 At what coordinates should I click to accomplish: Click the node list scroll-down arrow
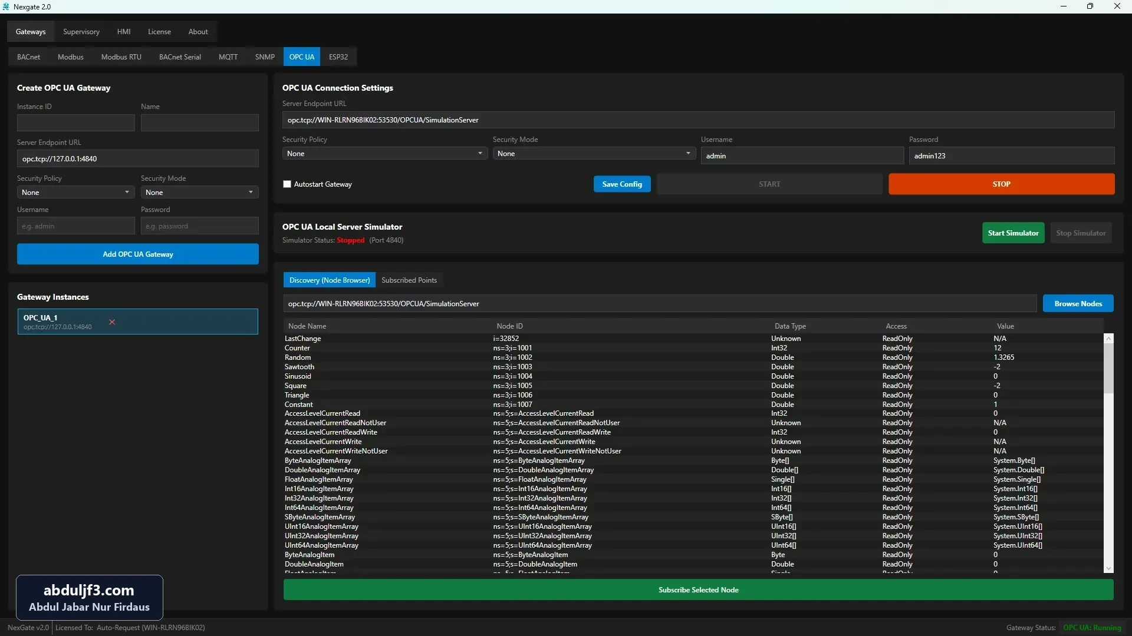pos(1108,568)
